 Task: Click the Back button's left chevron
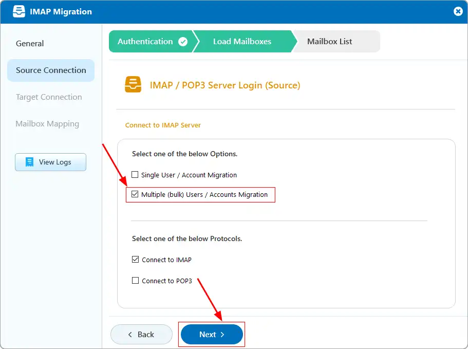coord(130,335)
